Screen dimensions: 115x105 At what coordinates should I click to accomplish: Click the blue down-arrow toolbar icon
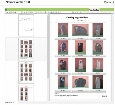[x=81, y=12]
